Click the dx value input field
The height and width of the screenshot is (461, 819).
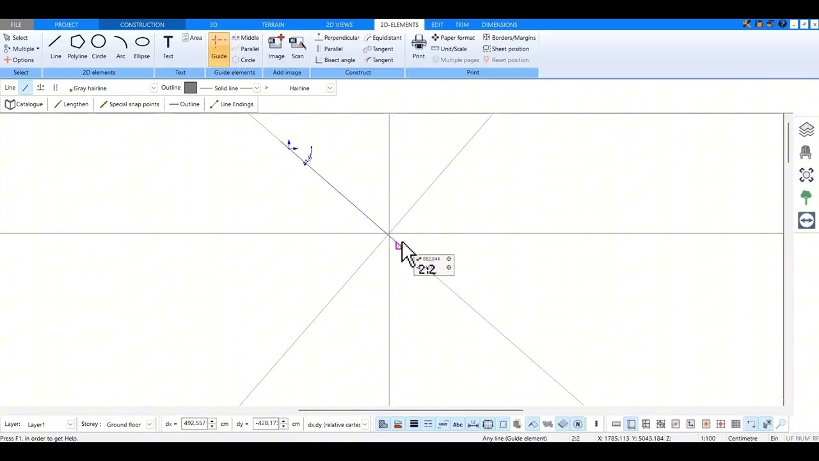click(x=195, y=424)
